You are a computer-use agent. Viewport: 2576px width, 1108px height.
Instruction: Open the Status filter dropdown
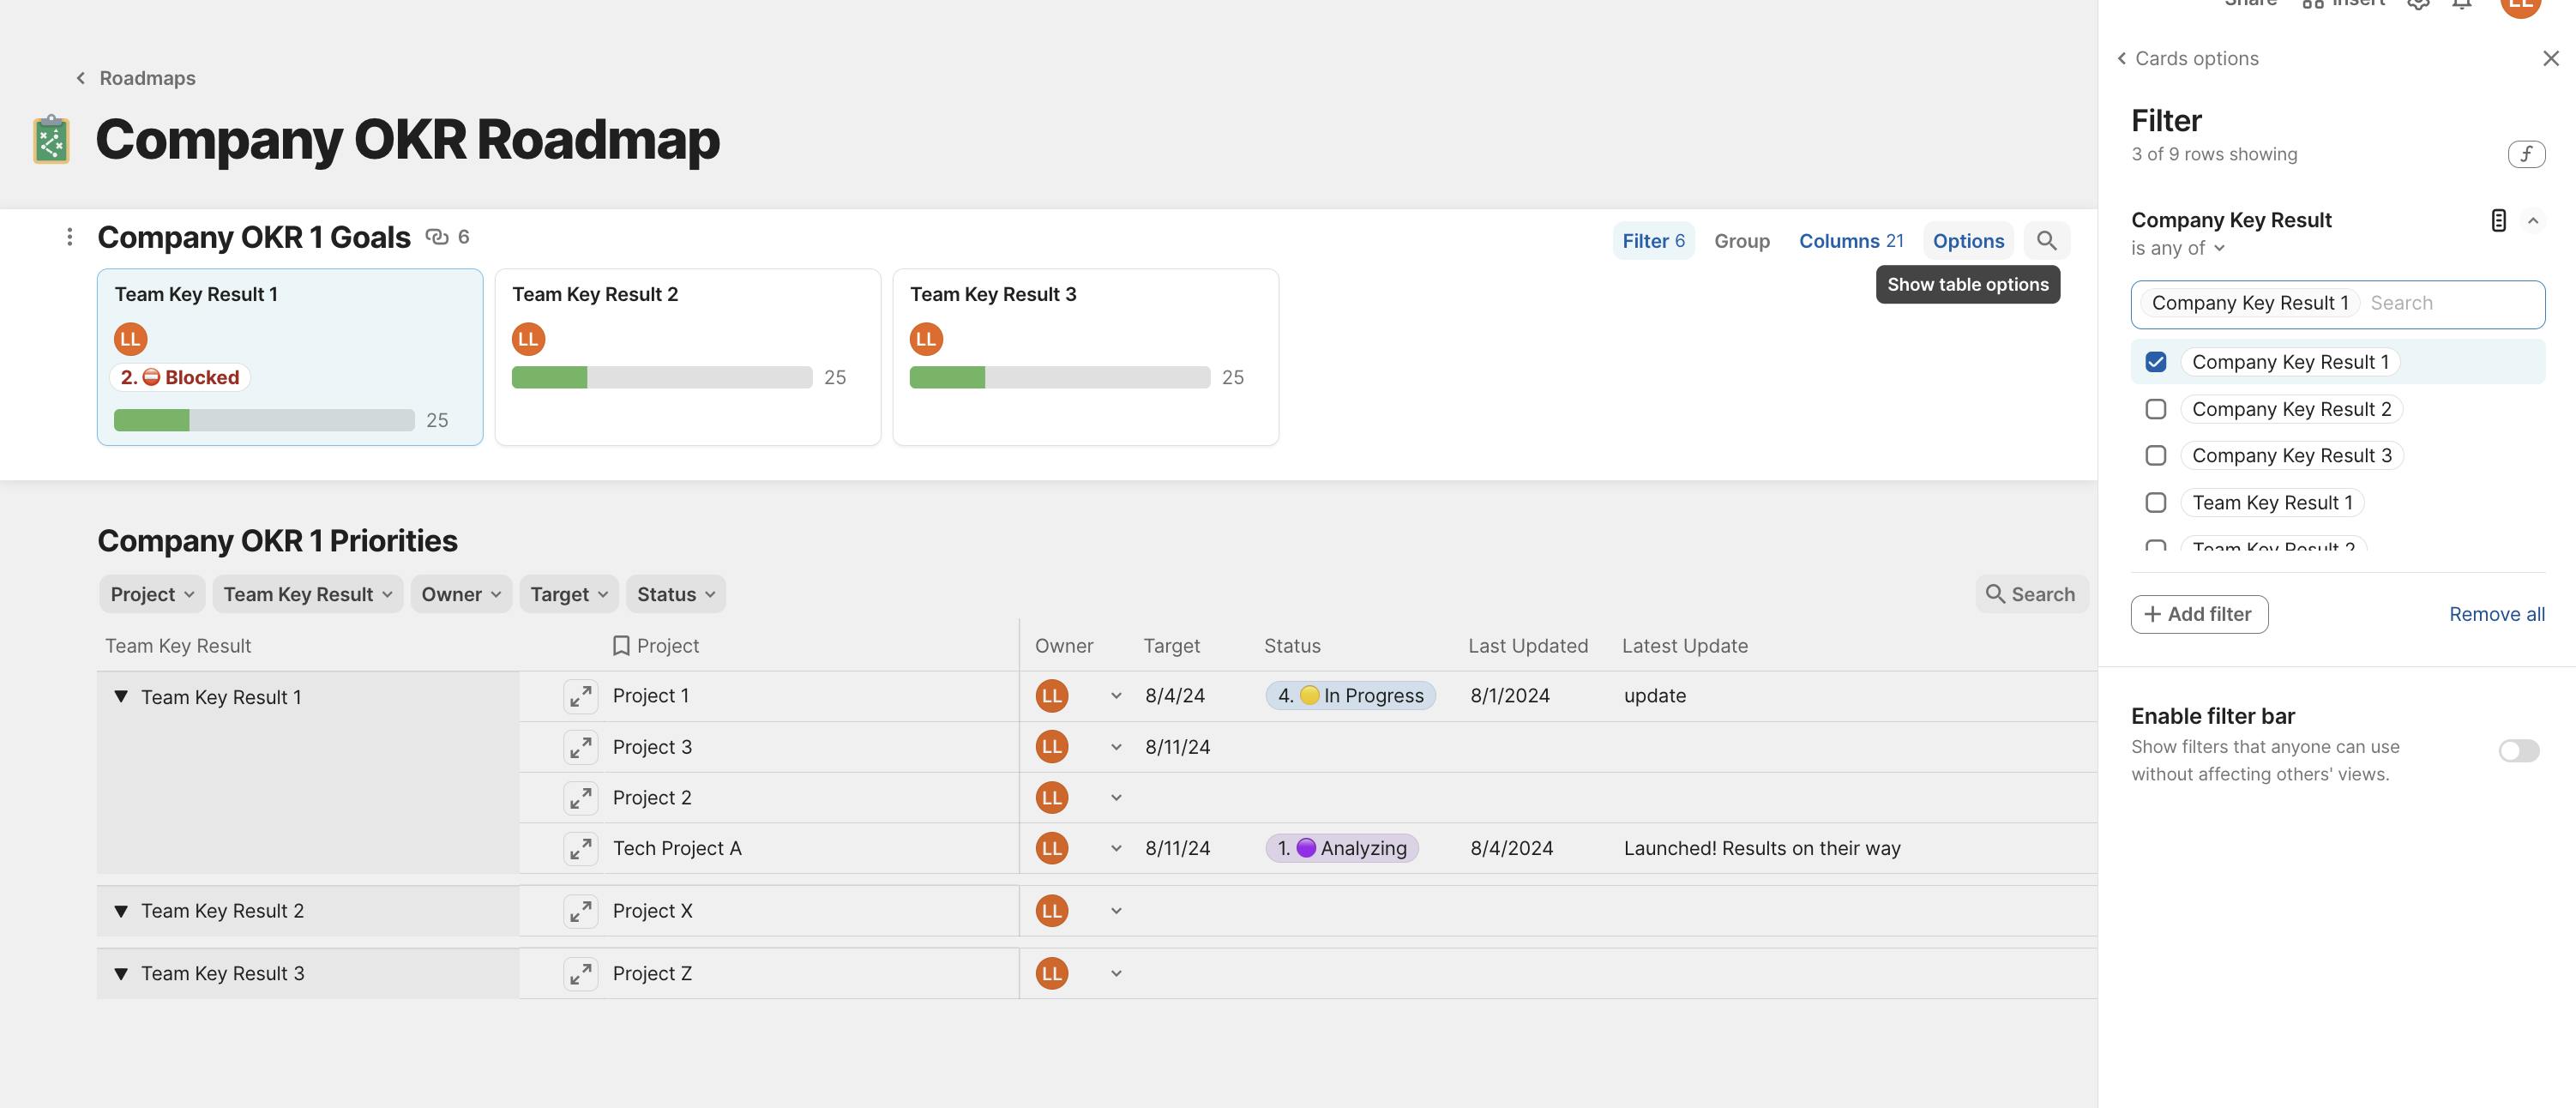click(675, 594)
